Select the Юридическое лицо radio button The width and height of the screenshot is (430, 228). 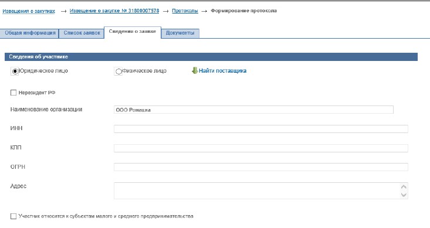point(15,72)
